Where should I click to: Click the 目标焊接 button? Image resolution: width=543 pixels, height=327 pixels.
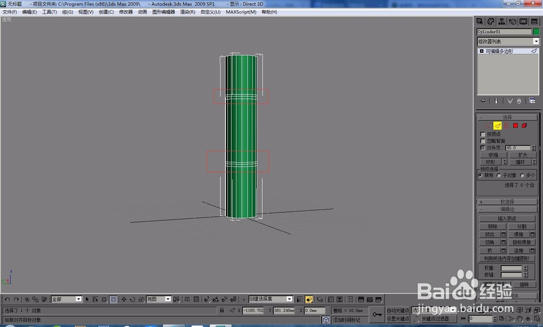522,242
